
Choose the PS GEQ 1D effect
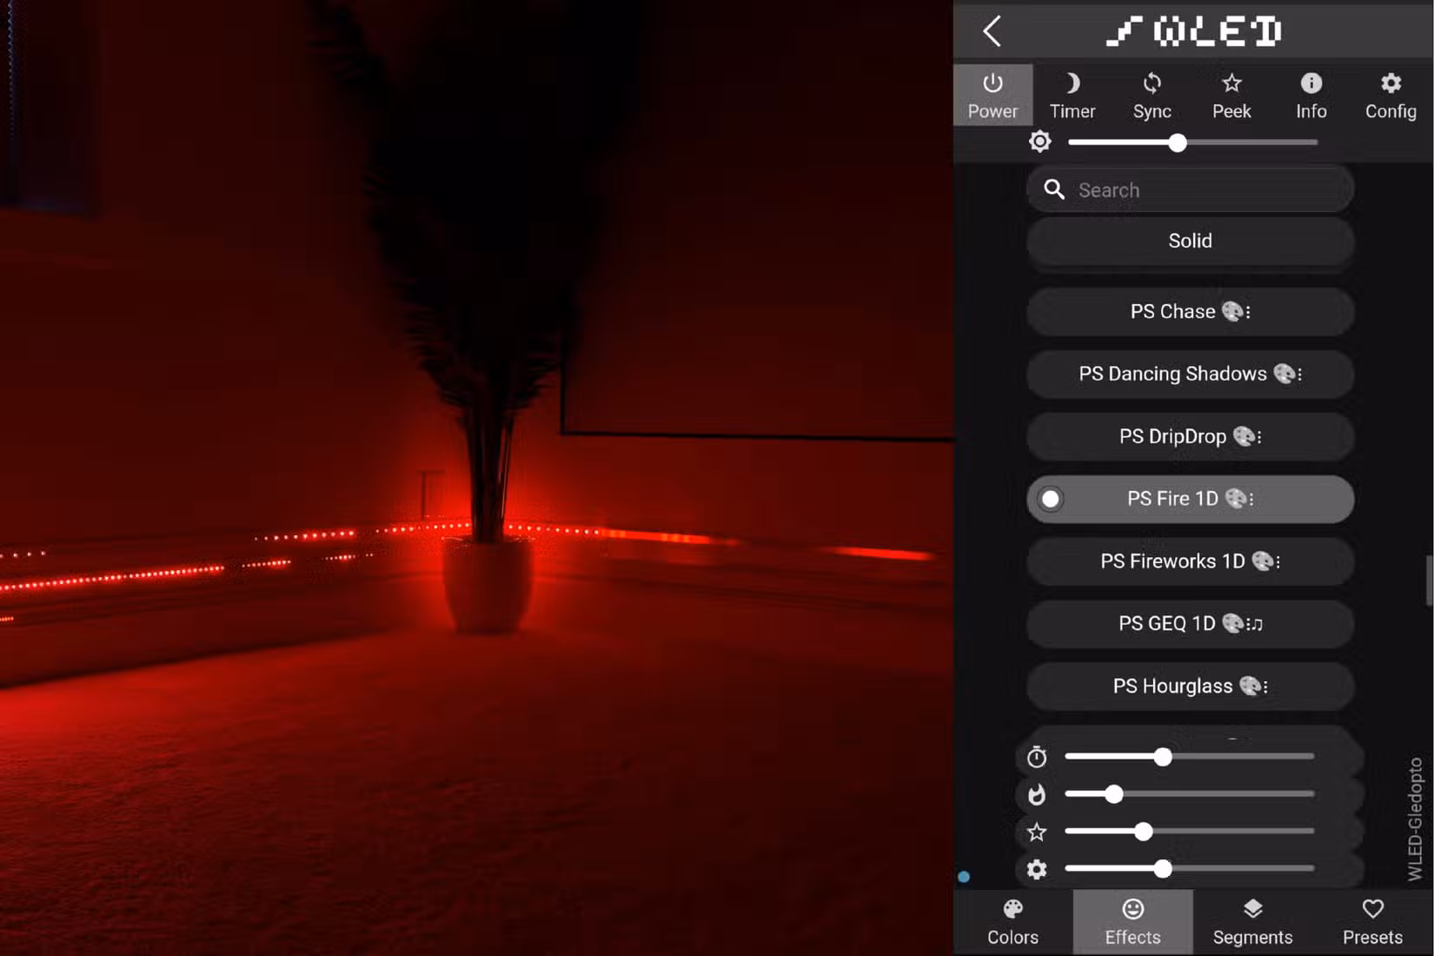pos(1190,624)
